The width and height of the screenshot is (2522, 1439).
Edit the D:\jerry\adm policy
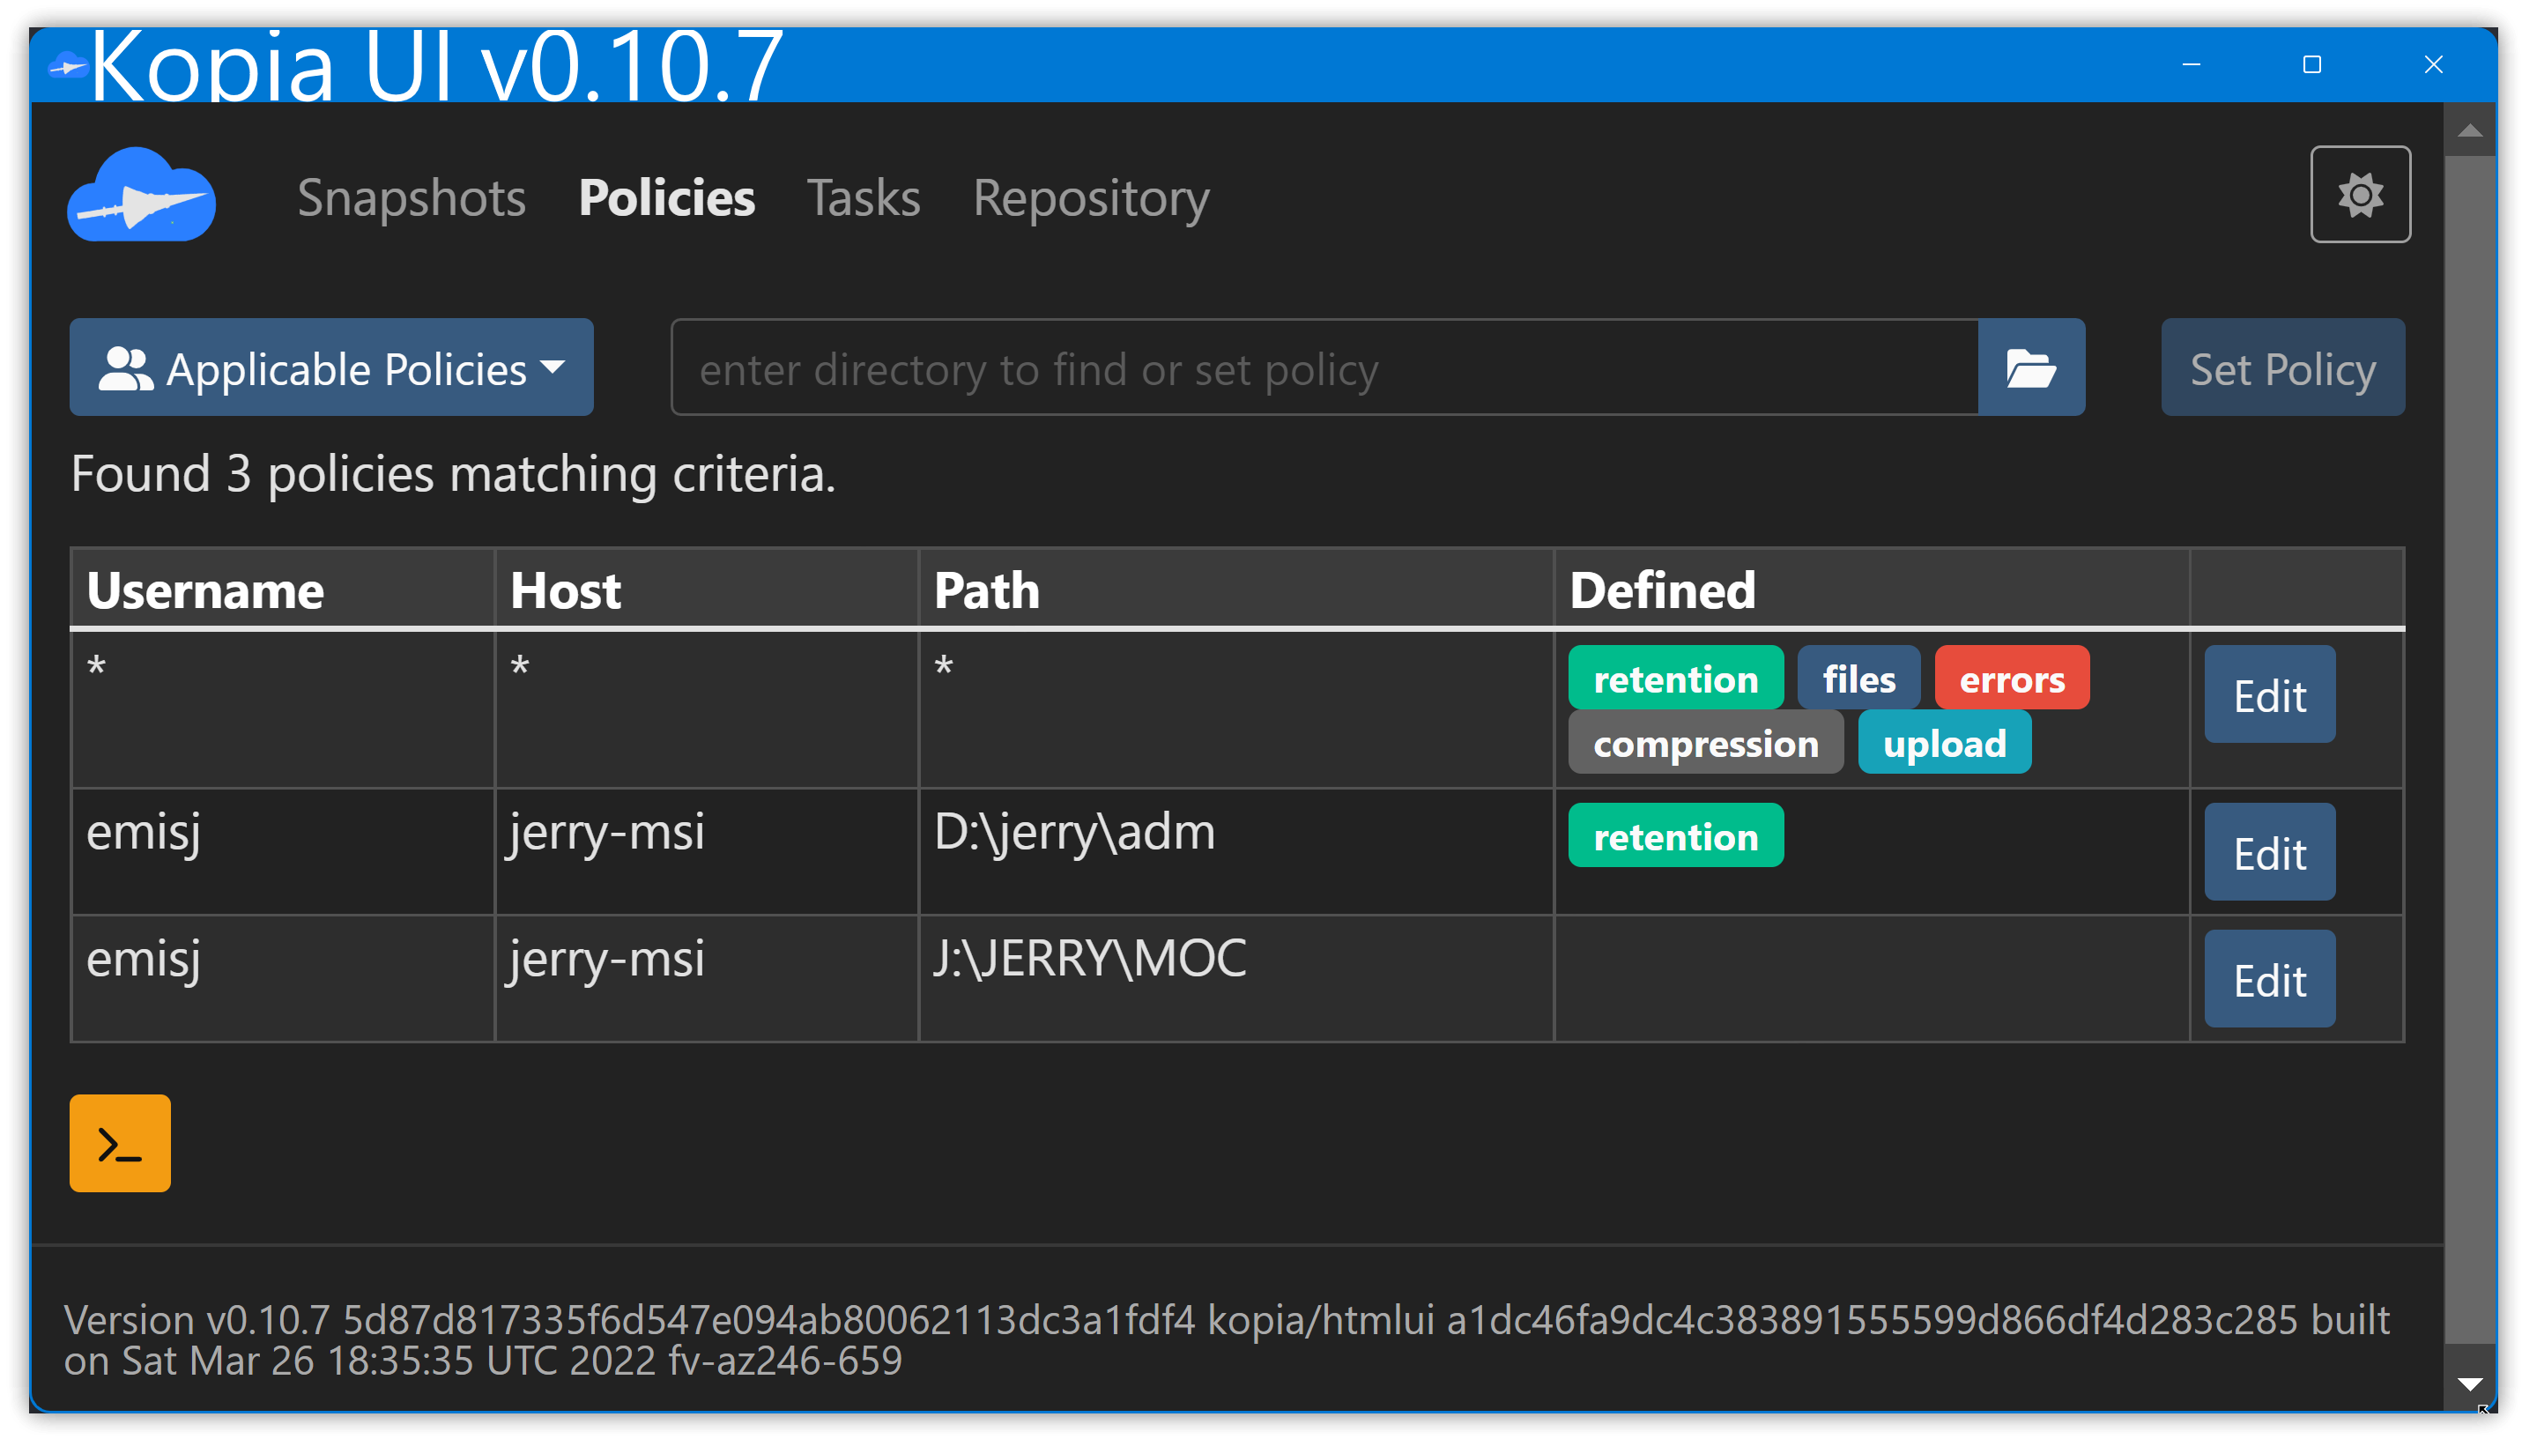[x=2269, y=853]
